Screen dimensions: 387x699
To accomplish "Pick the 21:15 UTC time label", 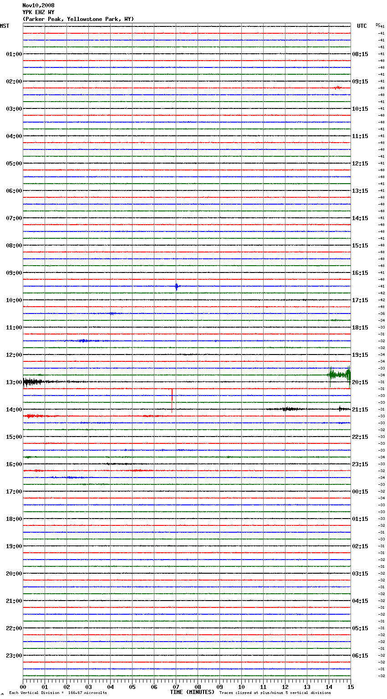I will 360,410.
